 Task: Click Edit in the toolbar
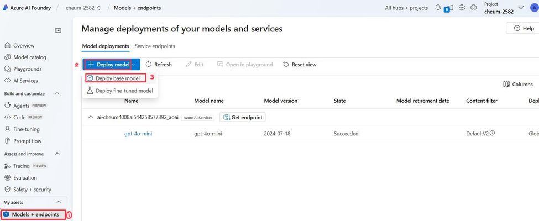[195, 64]
